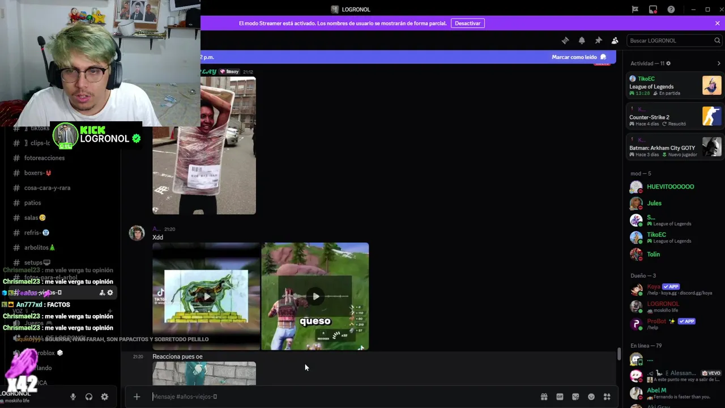The width and height of the screenshot is (725, 408).
Task: Click Batman Arkham City game thumbnail
Action: coord(712,146)
